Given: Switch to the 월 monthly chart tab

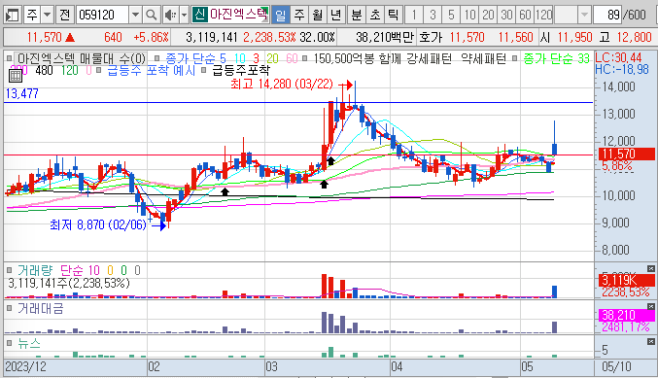Looking at the screenshot, I should pyautogui.click(x=317, y=16).
